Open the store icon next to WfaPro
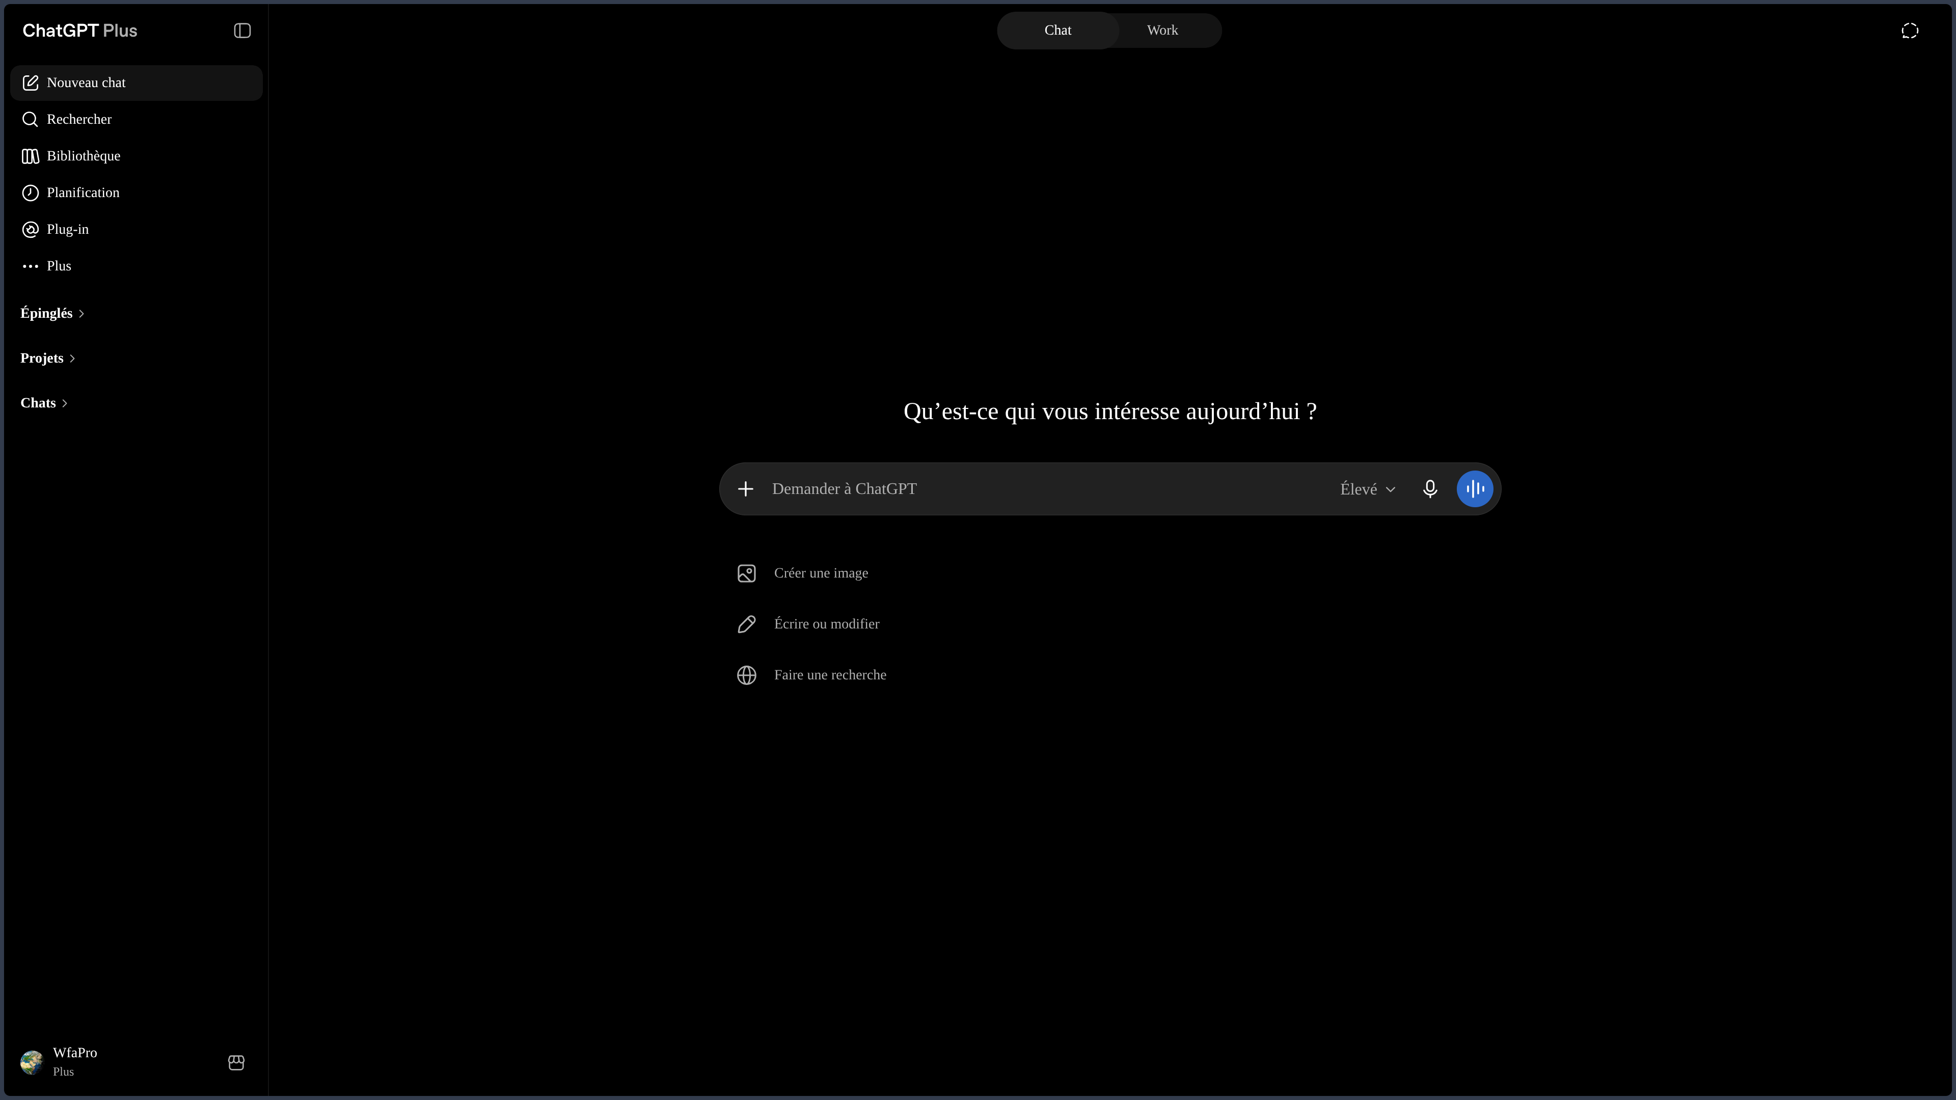 pos(236,1062)
